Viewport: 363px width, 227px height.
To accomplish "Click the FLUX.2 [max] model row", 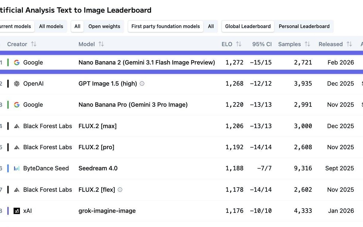I will 97,126.
